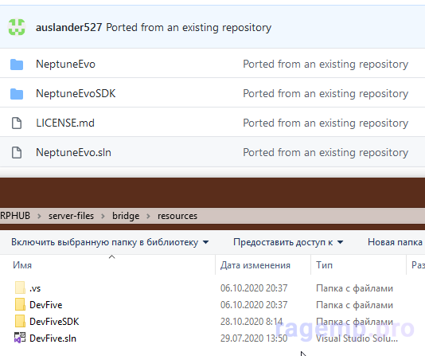Image resolution: width=425 pixels, height=356 pixels.
Task: Open the NeptuneEvoSDK folder icon
Action: coord(17,94)
